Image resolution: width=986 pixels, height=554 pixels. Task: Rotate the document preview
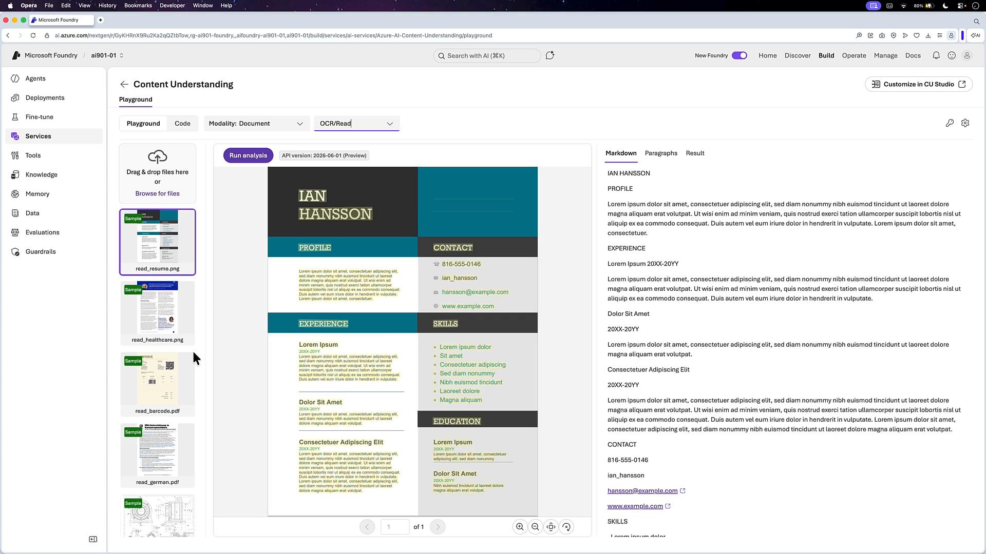point(566,527)
